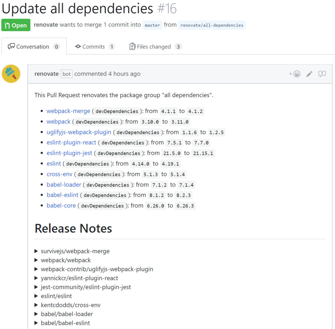335x329 pixels.
Task: Open the babel-loader package link
Action: point(64,184)
